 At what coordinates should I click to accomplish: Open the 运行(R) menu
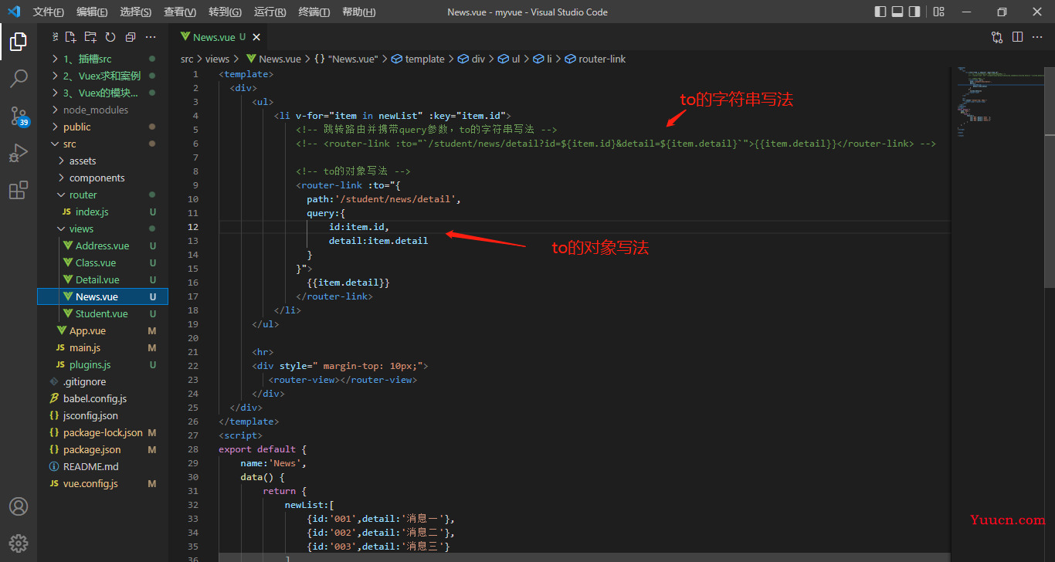pos(270,12)
